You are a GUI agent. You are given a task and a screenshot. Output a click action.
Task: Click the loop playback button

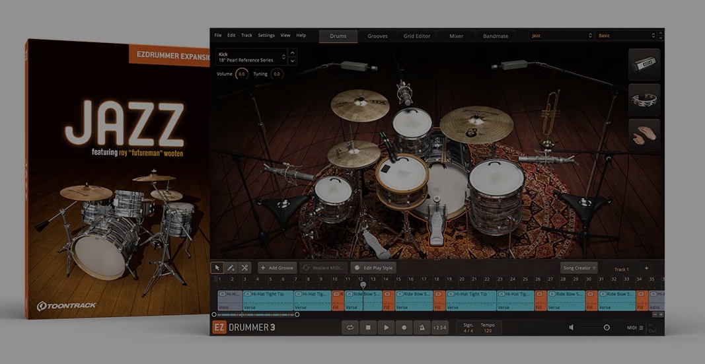tap(350, 328)
